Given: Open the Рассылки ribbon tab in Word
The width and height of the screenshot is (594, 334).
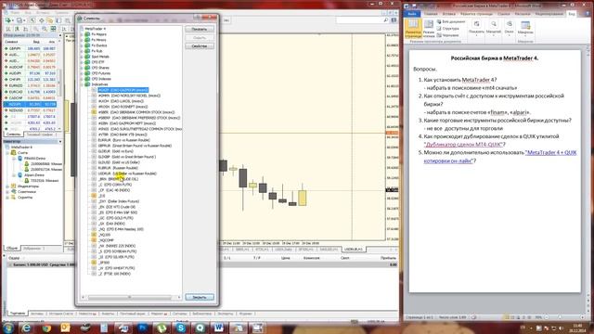Looking at the screenshot, I should (x=523, y=14).
